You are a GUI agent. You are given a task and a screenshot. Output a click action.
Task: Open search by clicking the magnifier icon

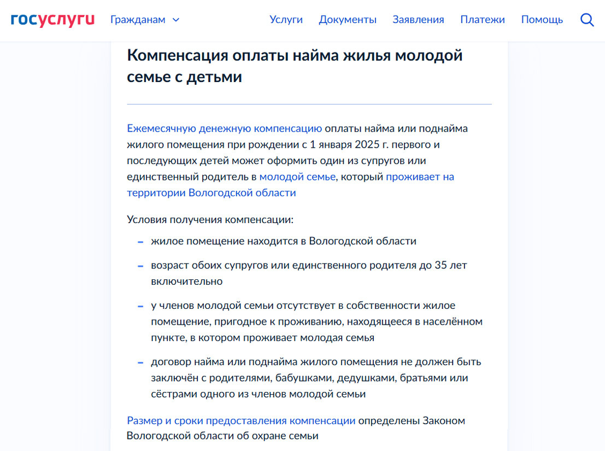[587, 20]
